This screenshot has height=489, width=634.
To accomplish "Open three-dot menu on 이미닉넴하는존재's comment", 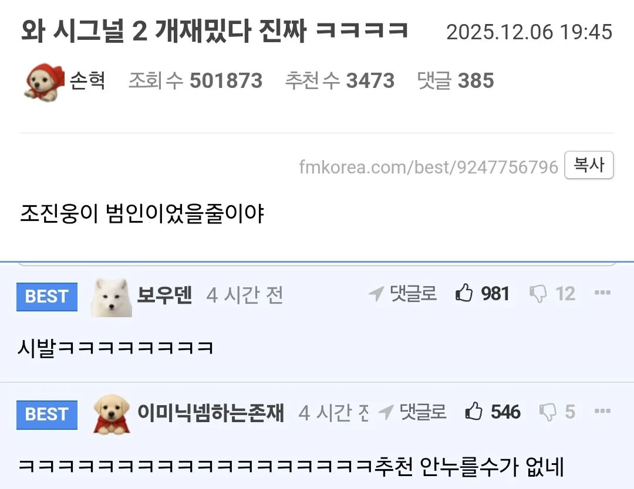I will 602,411.
